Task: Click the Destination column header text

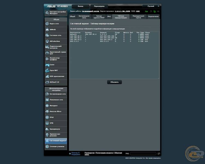Action: 75,33
